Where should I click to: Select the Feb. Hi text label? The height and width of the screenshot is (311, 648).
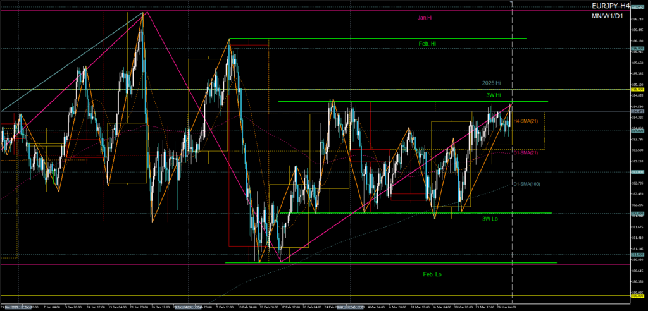click(x=427, y=44)
